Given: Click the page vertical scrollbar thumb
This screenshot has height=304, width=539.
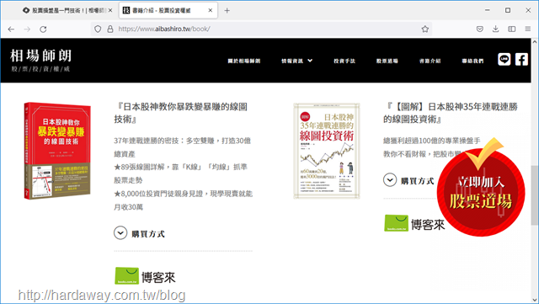Looking at the screenshot, I should click(535, 195).
